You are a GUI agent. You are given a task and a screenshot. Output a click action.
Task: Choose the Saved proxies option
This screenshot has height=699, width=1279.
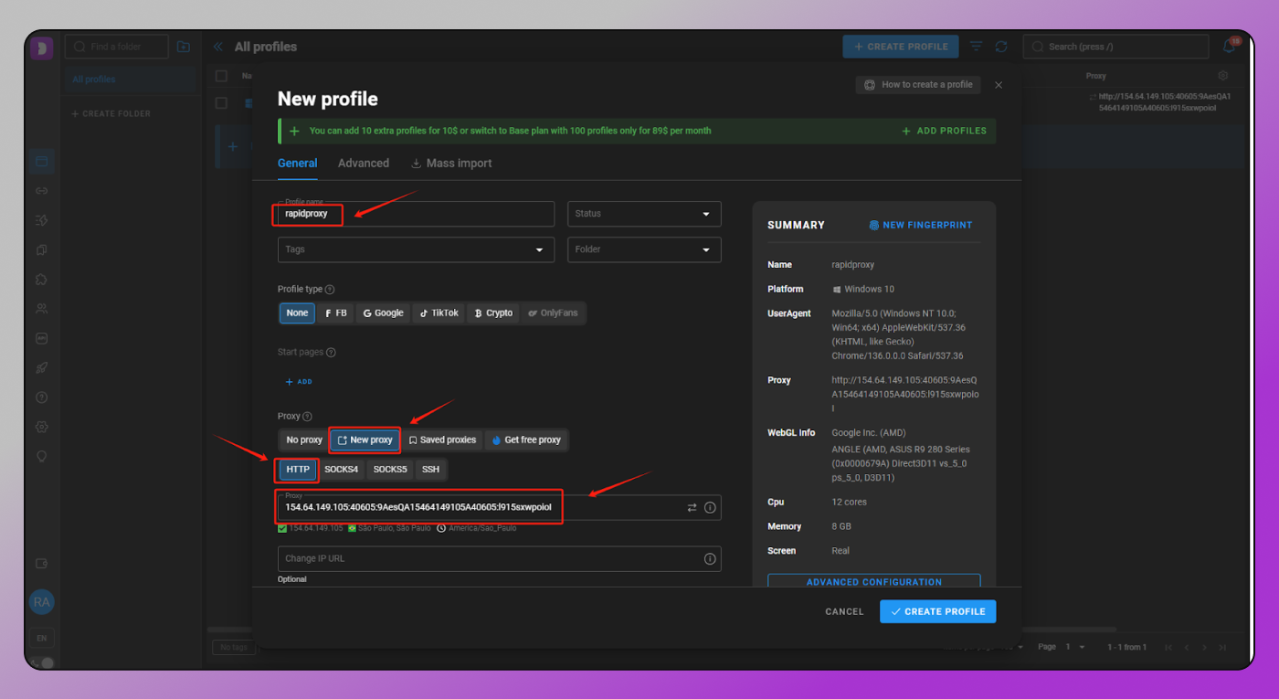click(442, 440)
